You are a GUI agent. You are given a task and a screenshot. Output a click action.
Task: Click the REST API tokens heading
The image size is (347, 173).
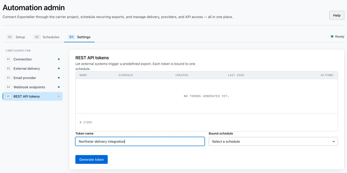click(x=92, y=58)
